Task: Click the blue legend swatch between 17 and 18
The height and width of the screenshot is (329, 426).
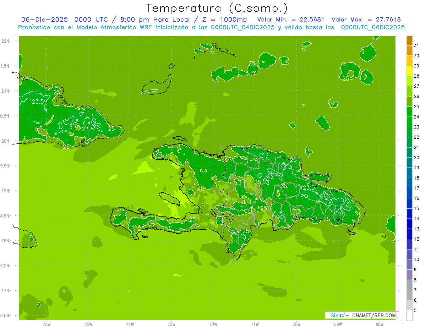Action: tap(409, 183)
